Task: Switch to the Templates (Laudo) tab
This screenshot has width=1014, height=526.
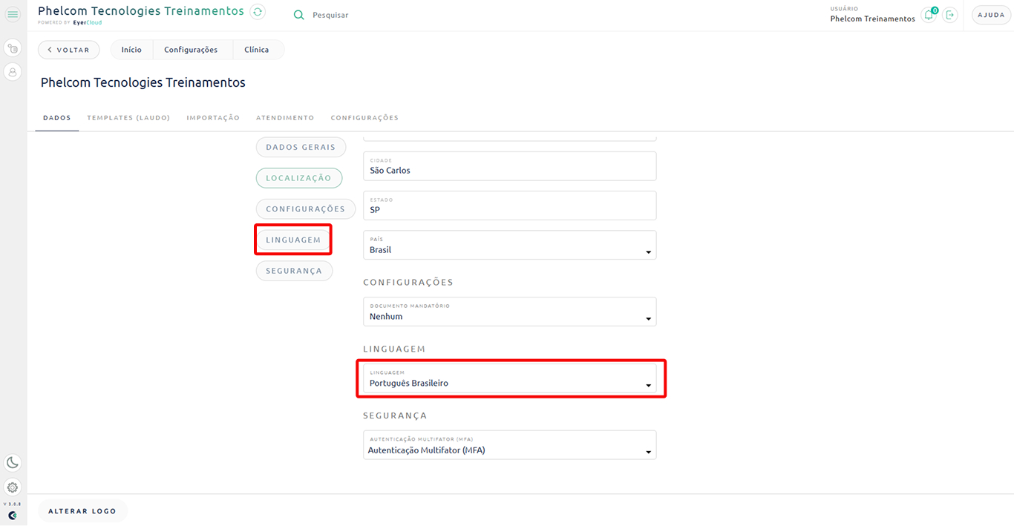Action: point(128,117)
